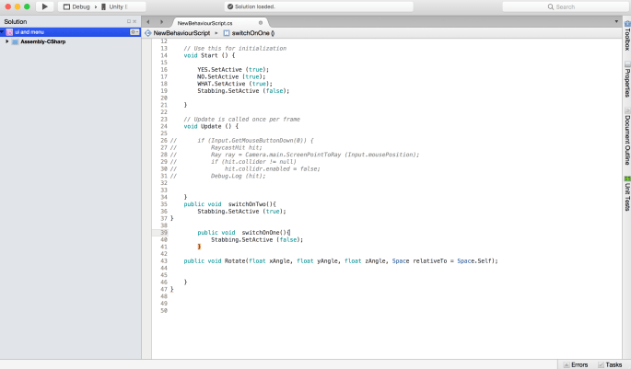The width and height of the screenshot is (631, 369).
Task: Click the Run (play) button
Action: (44, 6)
